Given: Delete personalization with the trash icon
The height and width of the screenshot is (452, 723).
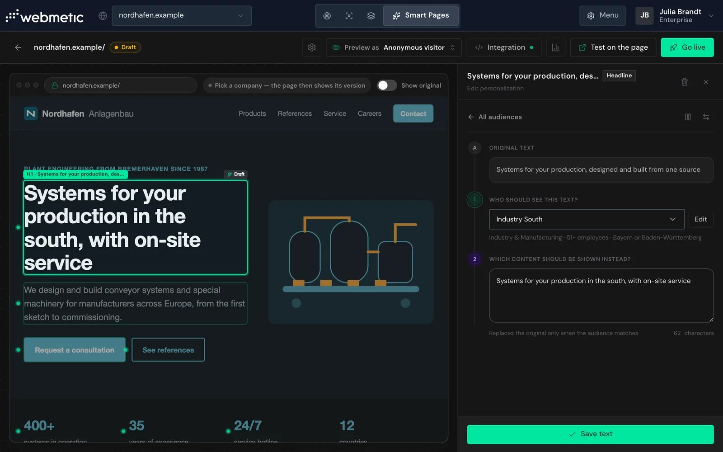Looking at the screenshot, I should pos(685,82).
